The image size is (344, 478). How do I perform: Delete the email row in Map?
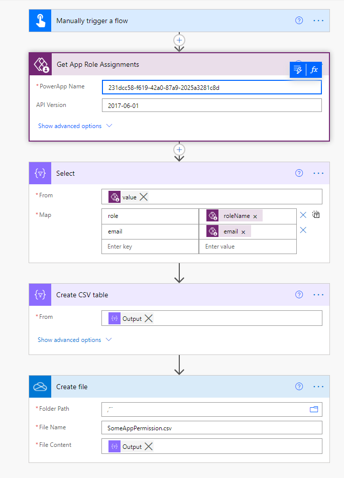pos(303,230)
